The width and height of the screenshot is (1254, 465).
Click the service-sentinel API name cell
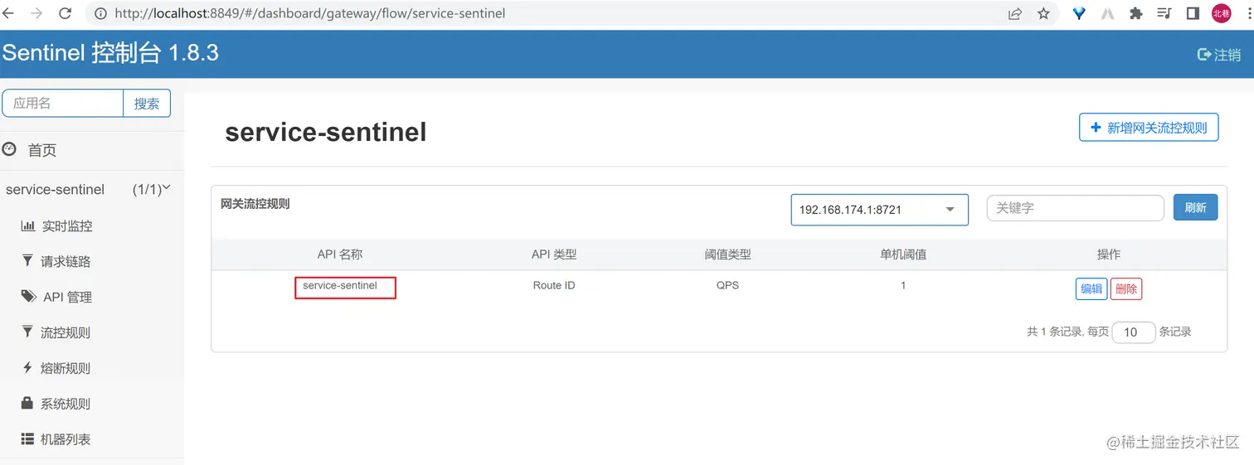340,286
